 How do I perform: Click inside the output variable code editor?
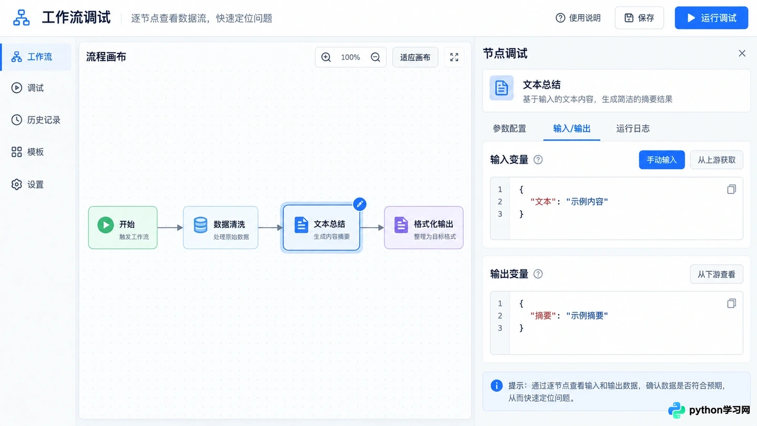tap(616, 322)
